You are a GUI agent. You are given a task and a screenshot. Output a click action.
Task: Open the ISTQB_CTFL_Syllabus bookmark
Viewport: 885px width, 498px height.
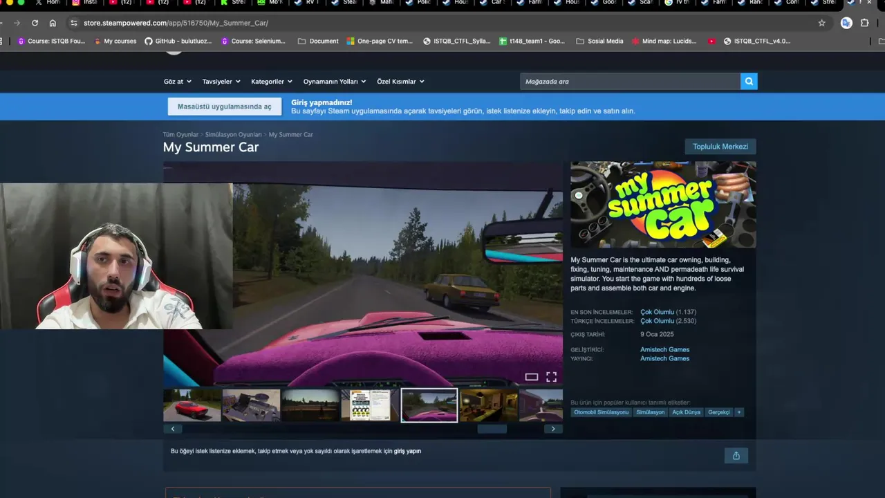457,41
